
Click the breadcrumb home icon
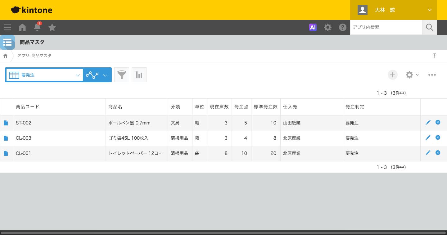pyautogui.click(x=5, y=56)
